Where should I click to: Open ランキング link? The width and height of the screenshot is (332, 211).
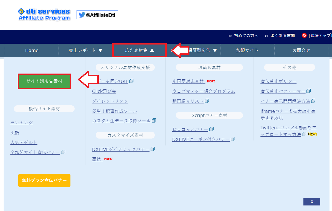click(22, 123)
